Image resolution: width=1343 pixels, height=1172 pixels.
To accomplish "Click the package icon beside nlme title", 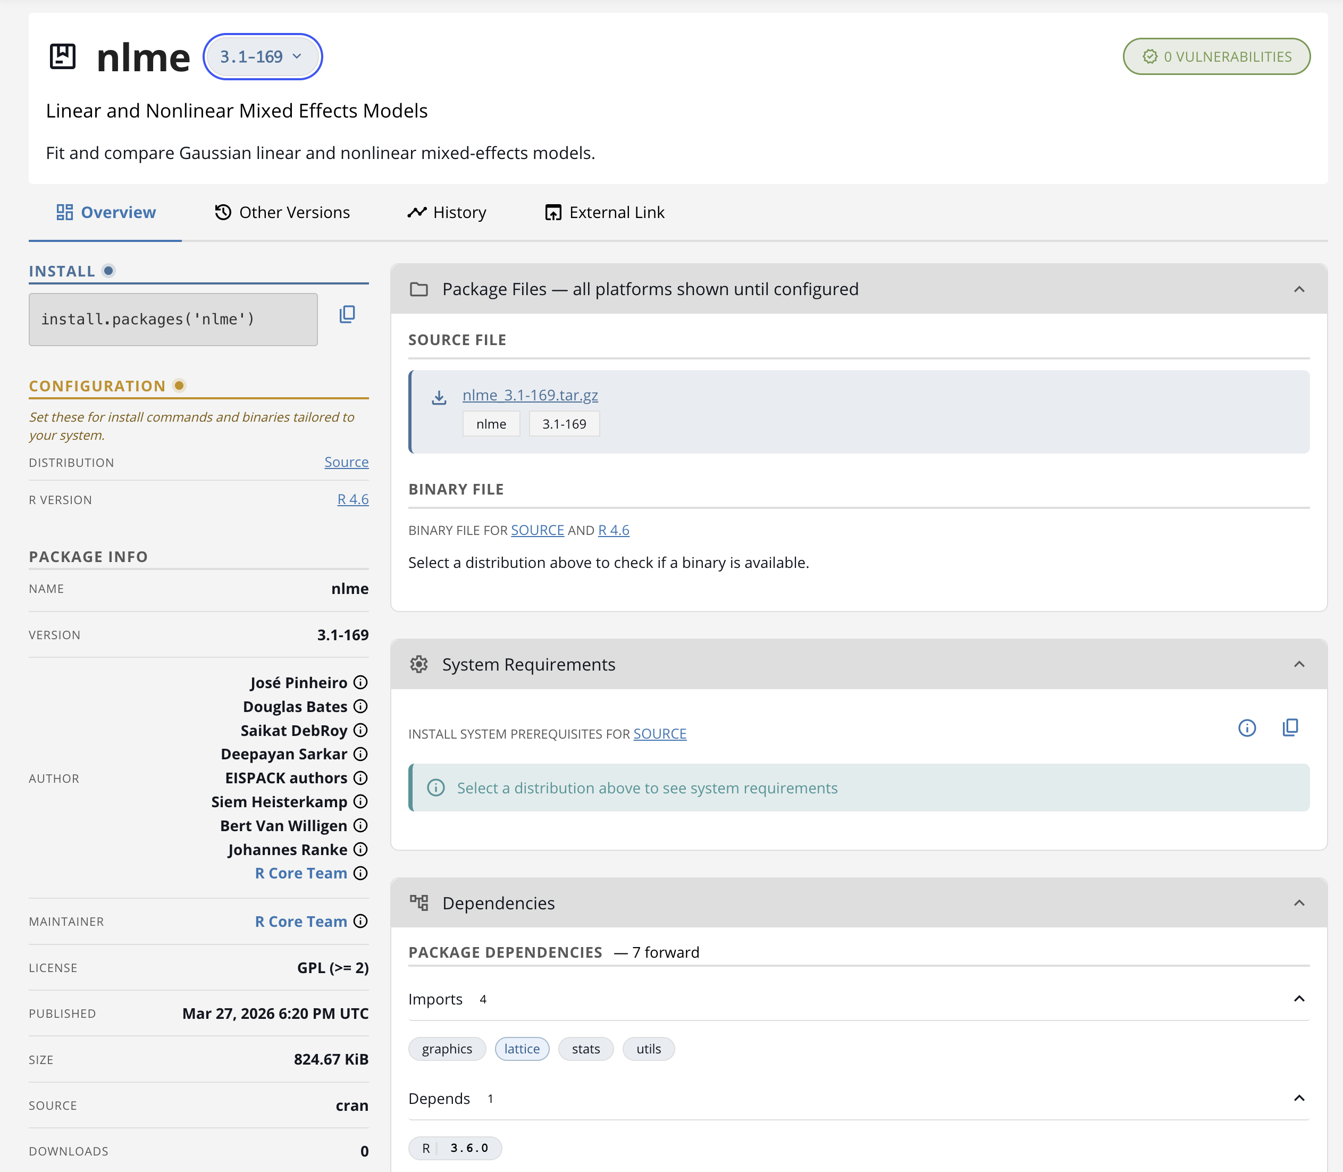I will [x=63, y=56].
